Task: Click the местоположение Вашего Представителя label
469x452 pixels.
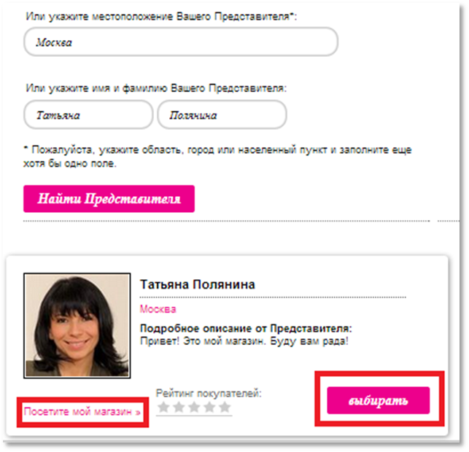Action: coord(161,17)
